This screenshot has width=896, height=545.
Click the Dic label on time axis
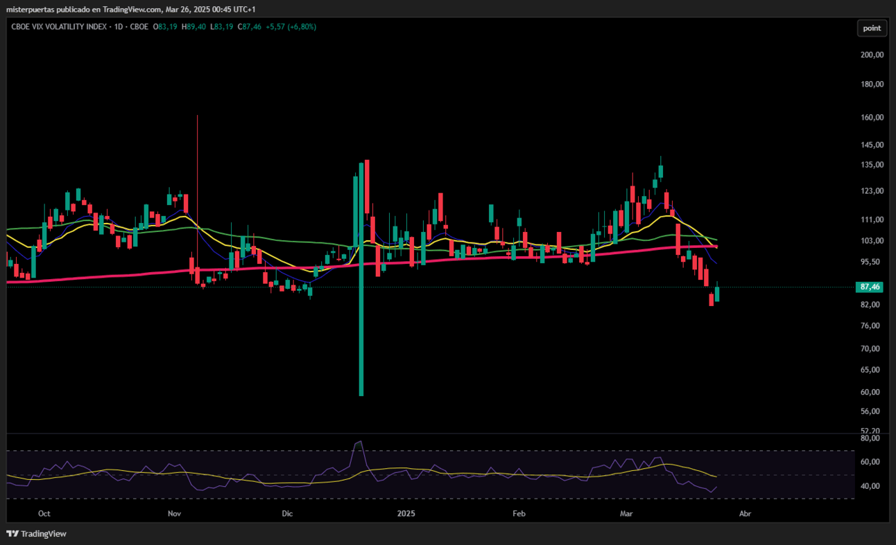click(288, 514)
